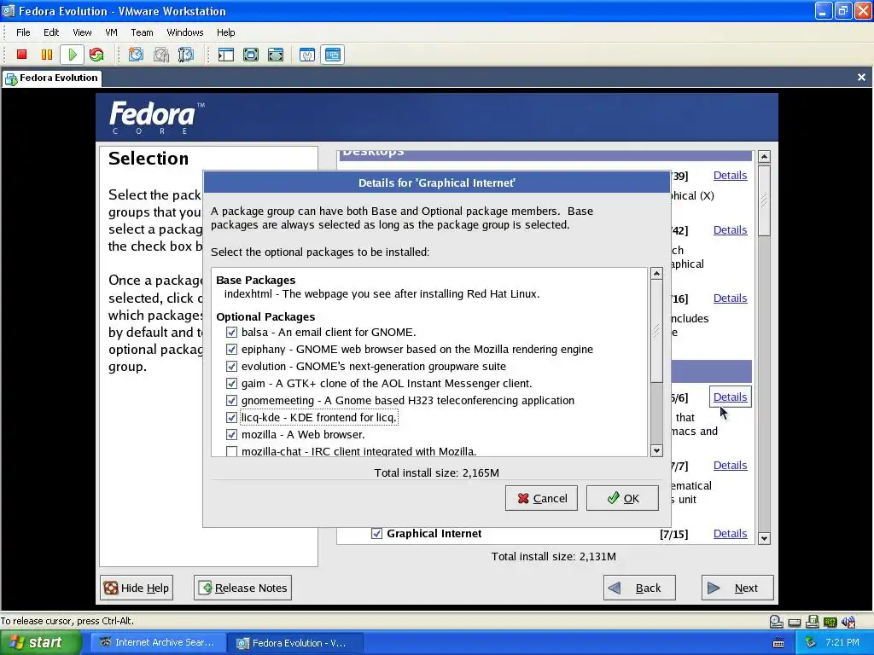Click the grayed Revert to Snapshot icon
The image size is (874, 655).
coord(161,54)
